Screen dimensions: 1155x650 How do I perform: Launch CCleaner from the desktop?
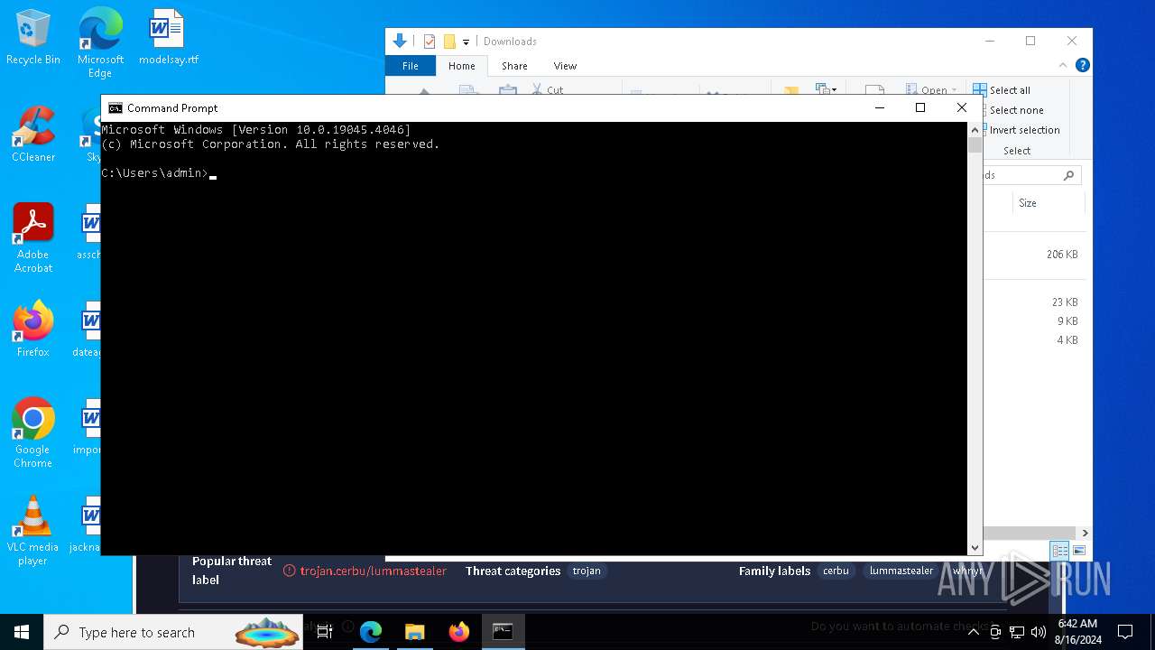pyautogui.click(x=33, y=135)
